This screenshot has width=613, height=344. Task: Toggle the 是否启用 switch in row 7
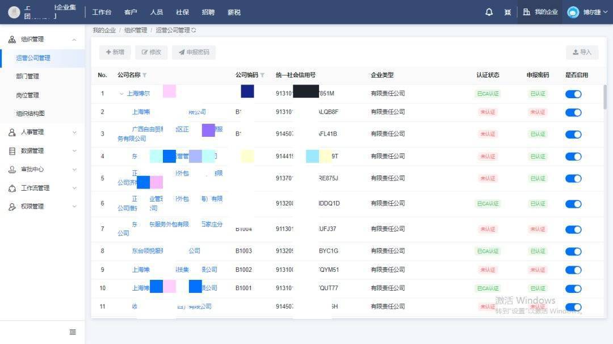(573, 229)
